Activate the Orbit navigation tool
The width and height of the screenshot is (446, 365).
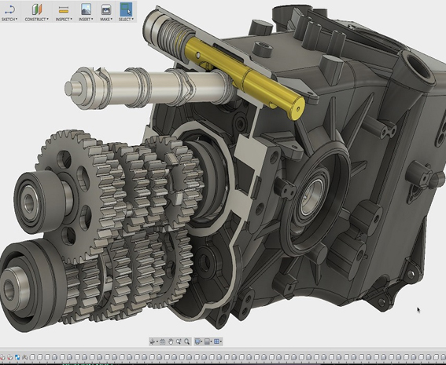click(152, 341)
